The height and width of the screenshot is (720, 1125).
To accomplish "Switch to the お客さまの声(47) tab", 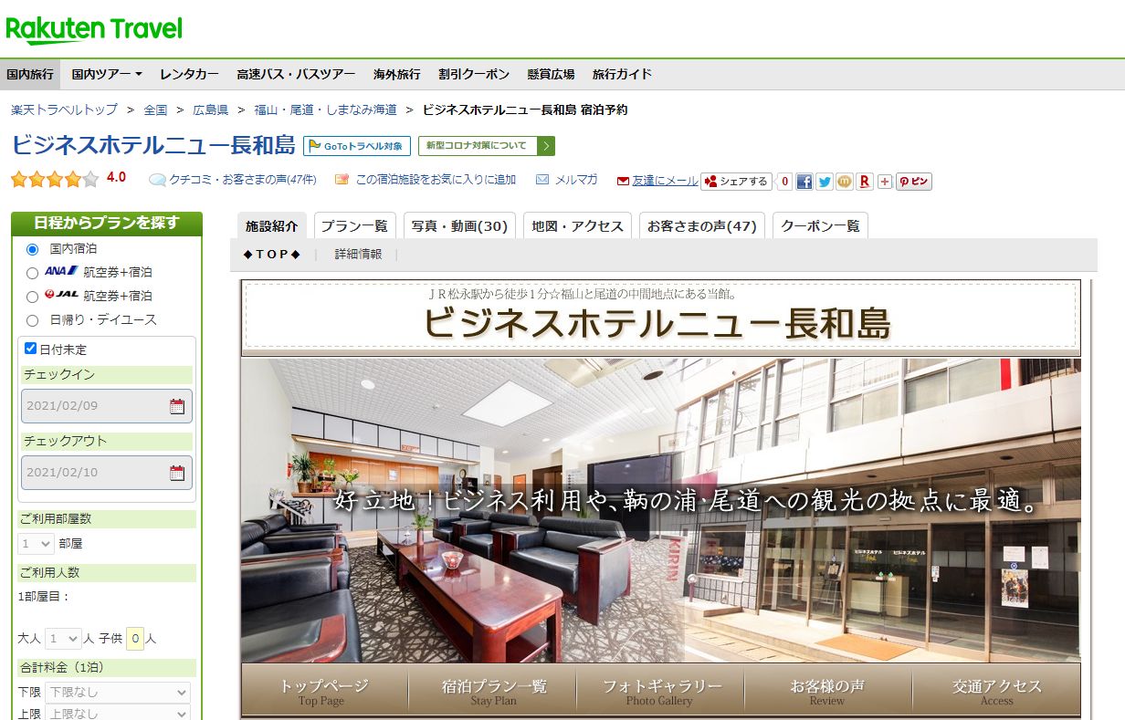I will coord(702,225).
